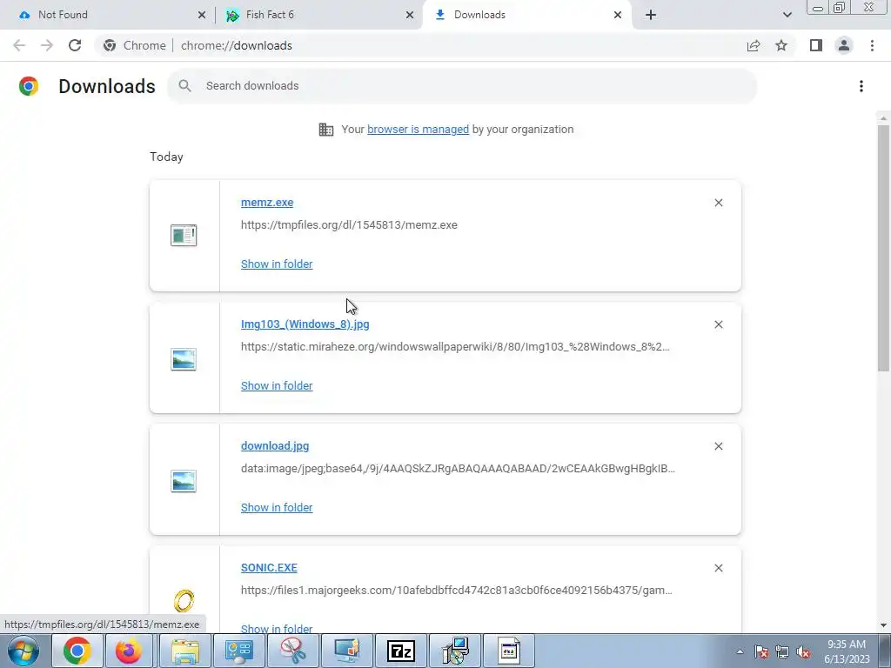Viewport: 891px width, 668px height.
Task: Share this page icon
Action: point(754,45)
